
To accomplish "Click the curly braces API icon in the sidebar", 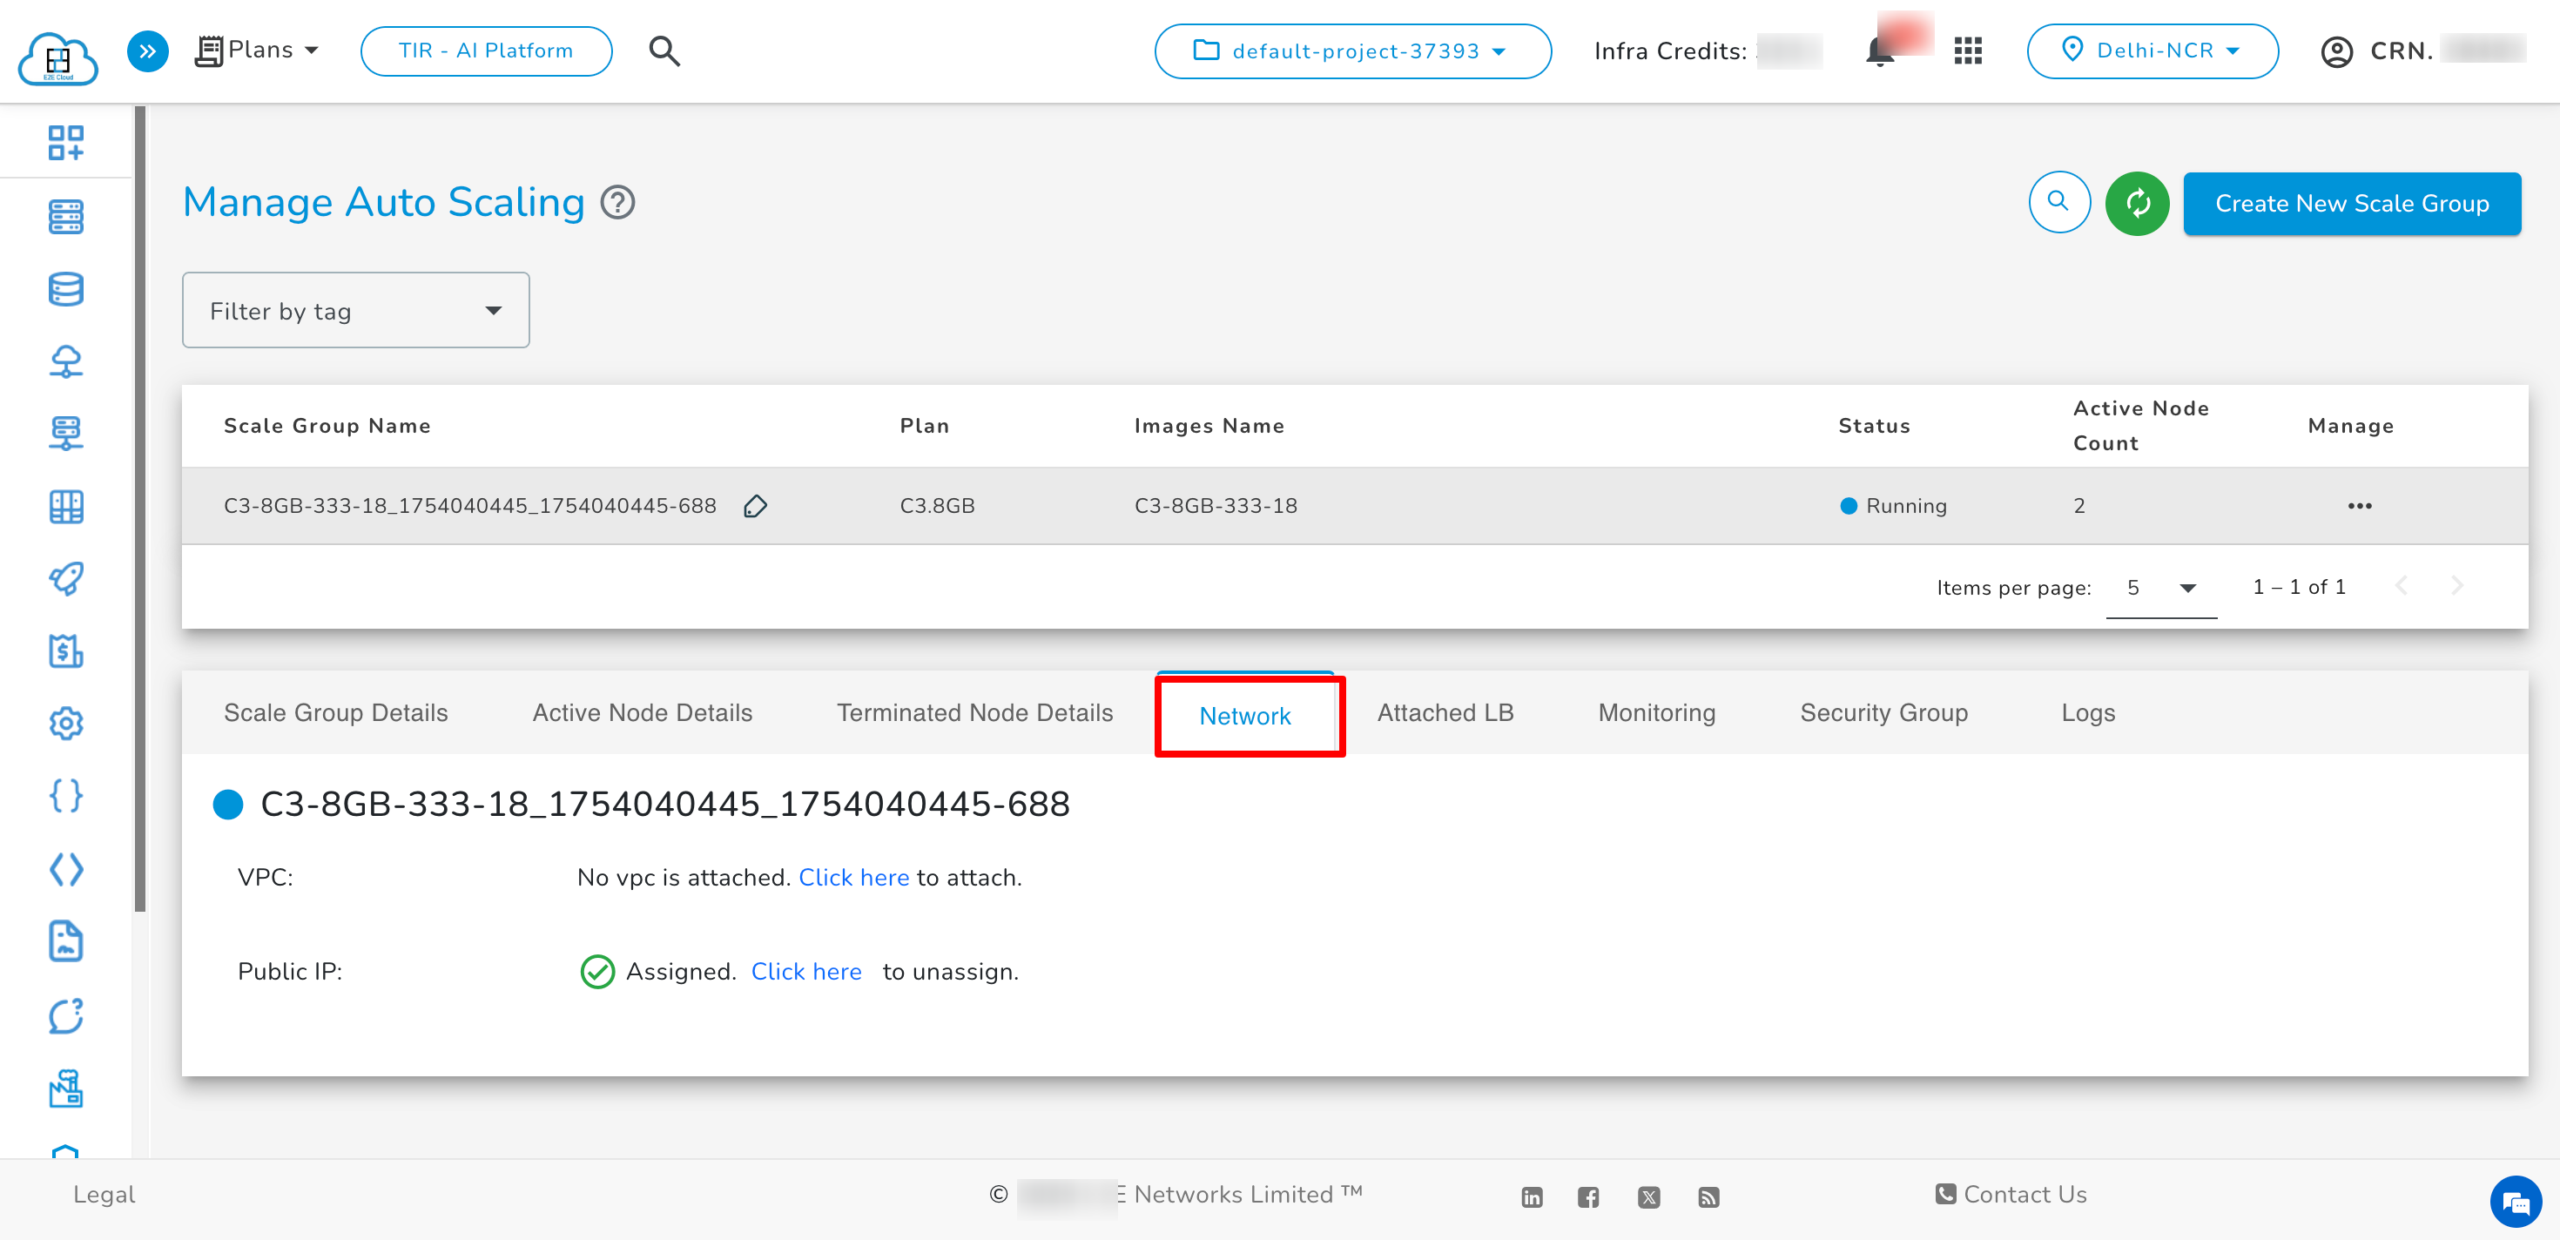I will coord(65,795).
